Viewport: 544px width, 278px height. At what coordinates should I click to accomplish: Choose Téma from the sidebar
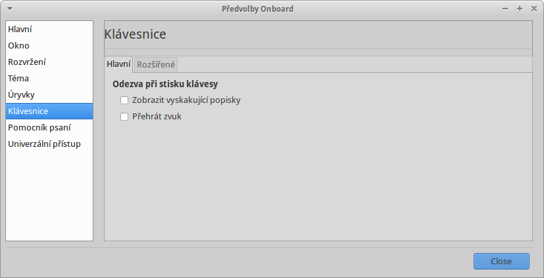click(x=49, y=79)
